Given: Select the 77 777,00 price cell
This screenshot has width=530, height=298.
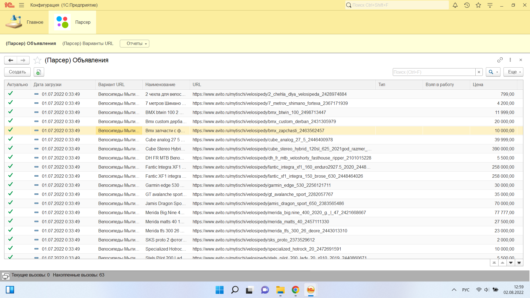Looking at the screenshot, I should (493, 213).
